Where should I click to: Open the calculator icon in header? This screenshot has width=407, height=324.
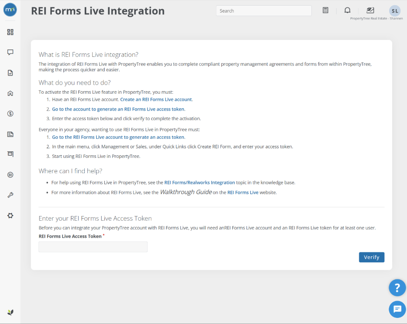(x=326, y=10)
